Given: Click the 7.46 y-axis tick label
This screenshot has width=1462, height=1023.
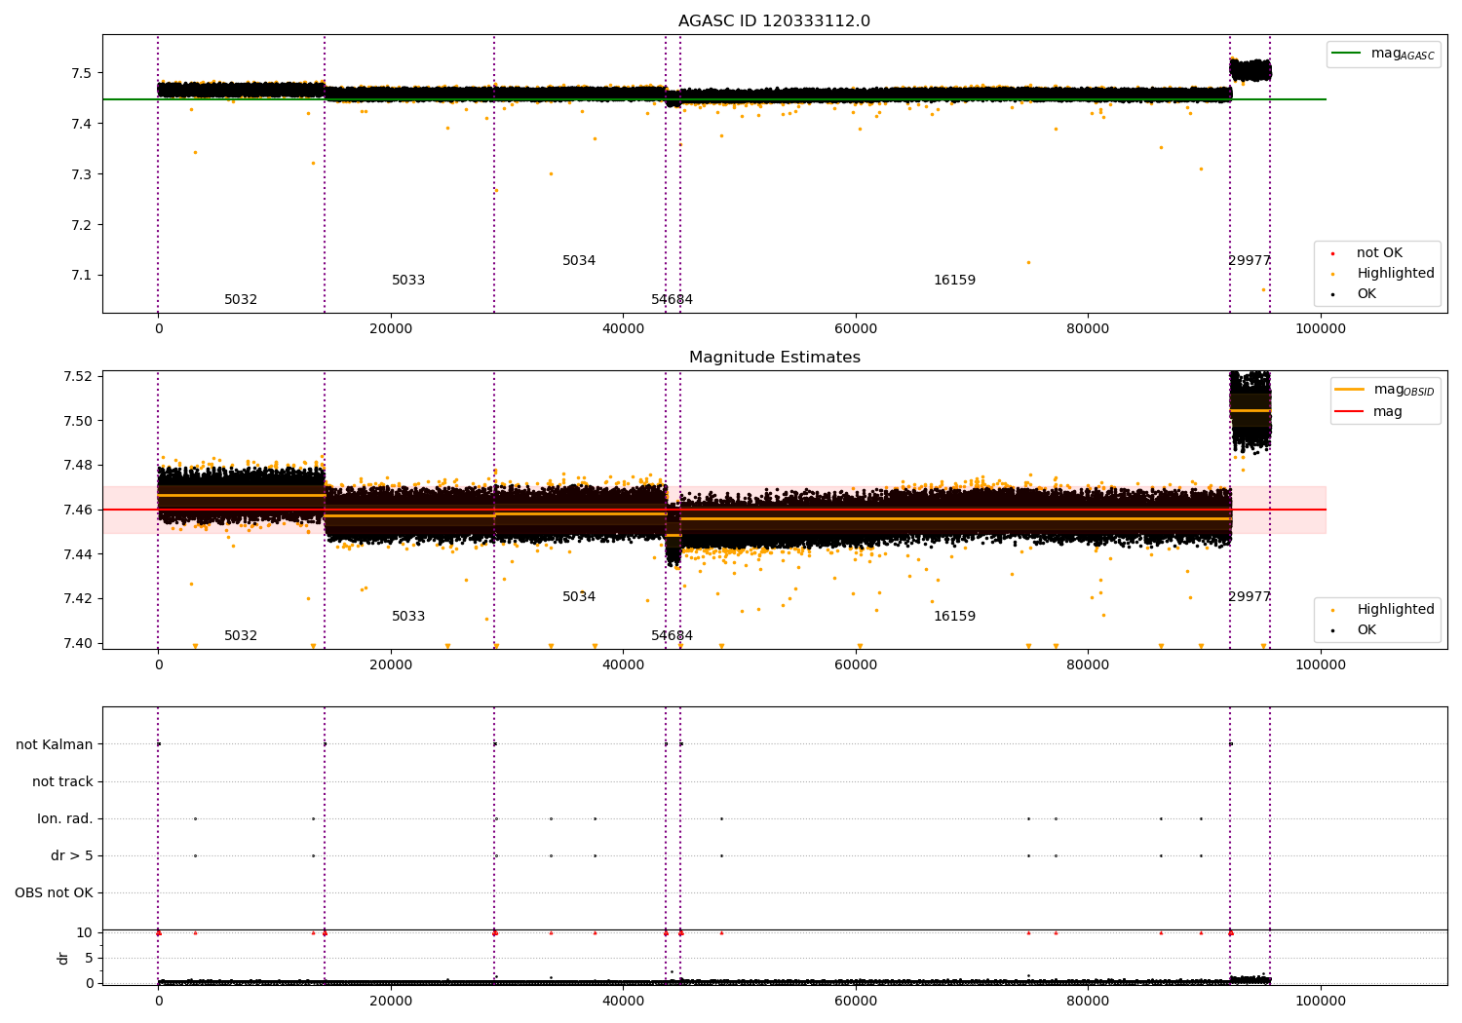Looking at the screenshot, I should click(78, 511).
